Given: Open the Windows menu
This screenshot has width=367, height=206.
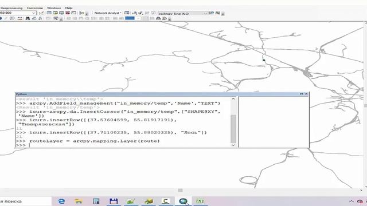Looking at the screenshot, I should [54, 8].
